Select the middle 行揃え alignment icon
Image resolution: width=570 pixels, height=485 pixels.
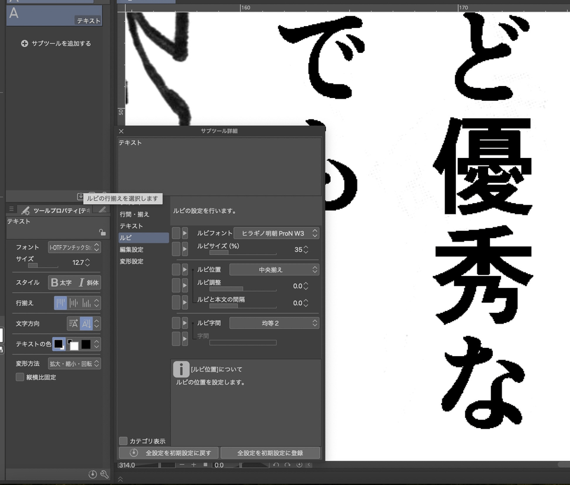(x=74, y=303)
